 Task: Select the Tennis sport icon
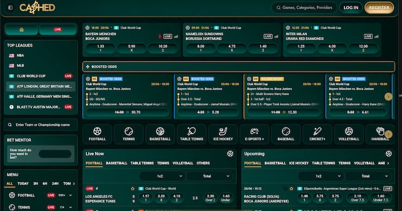click(129, 134)
